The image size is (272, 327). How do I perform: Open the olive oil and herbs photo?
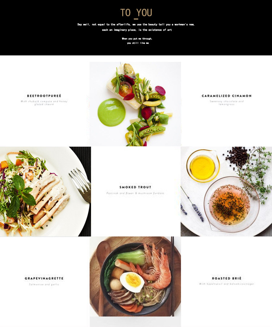(226, 192)
